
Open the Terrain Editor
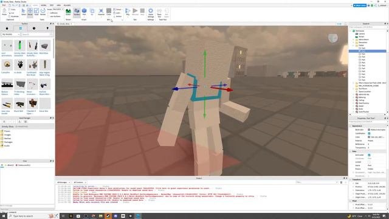(68, 12)
